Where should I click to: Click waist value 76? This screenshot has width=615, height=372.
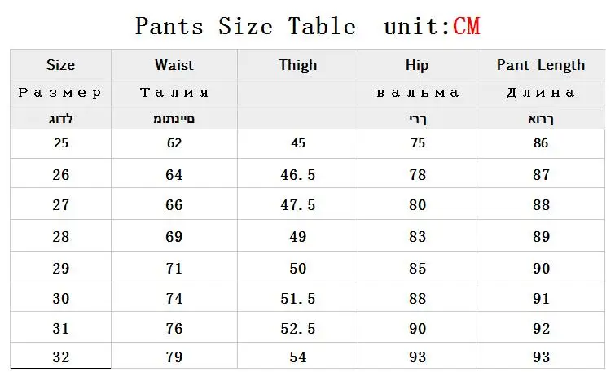pyautogui.click(x=173, y=329)
